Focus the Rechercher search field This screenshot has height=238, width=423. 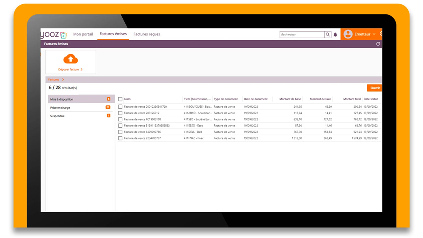pyautogui.click(x=302, y=35)
